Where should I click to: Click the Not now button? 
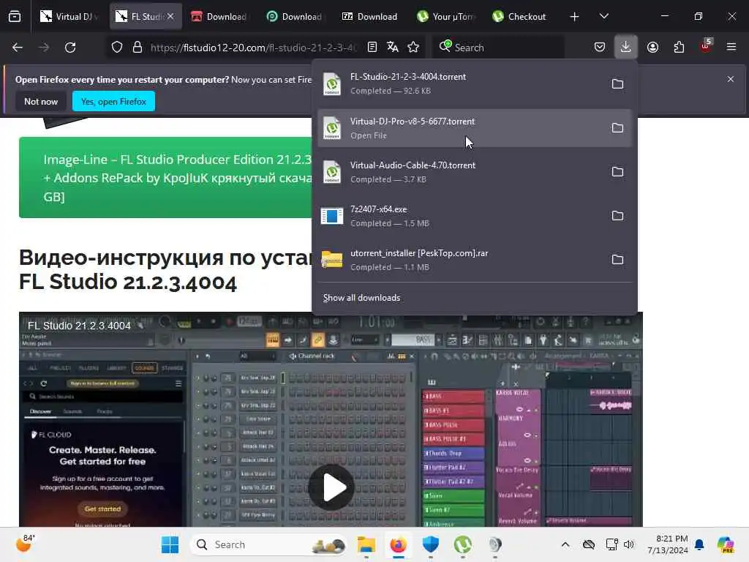41,101
